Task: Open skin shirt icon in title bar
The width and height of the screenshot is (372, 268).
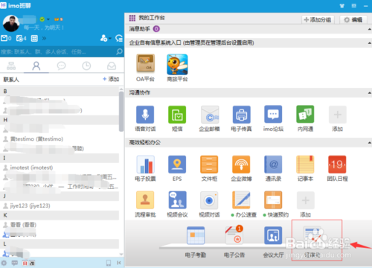Action: (x=342, y=5)
